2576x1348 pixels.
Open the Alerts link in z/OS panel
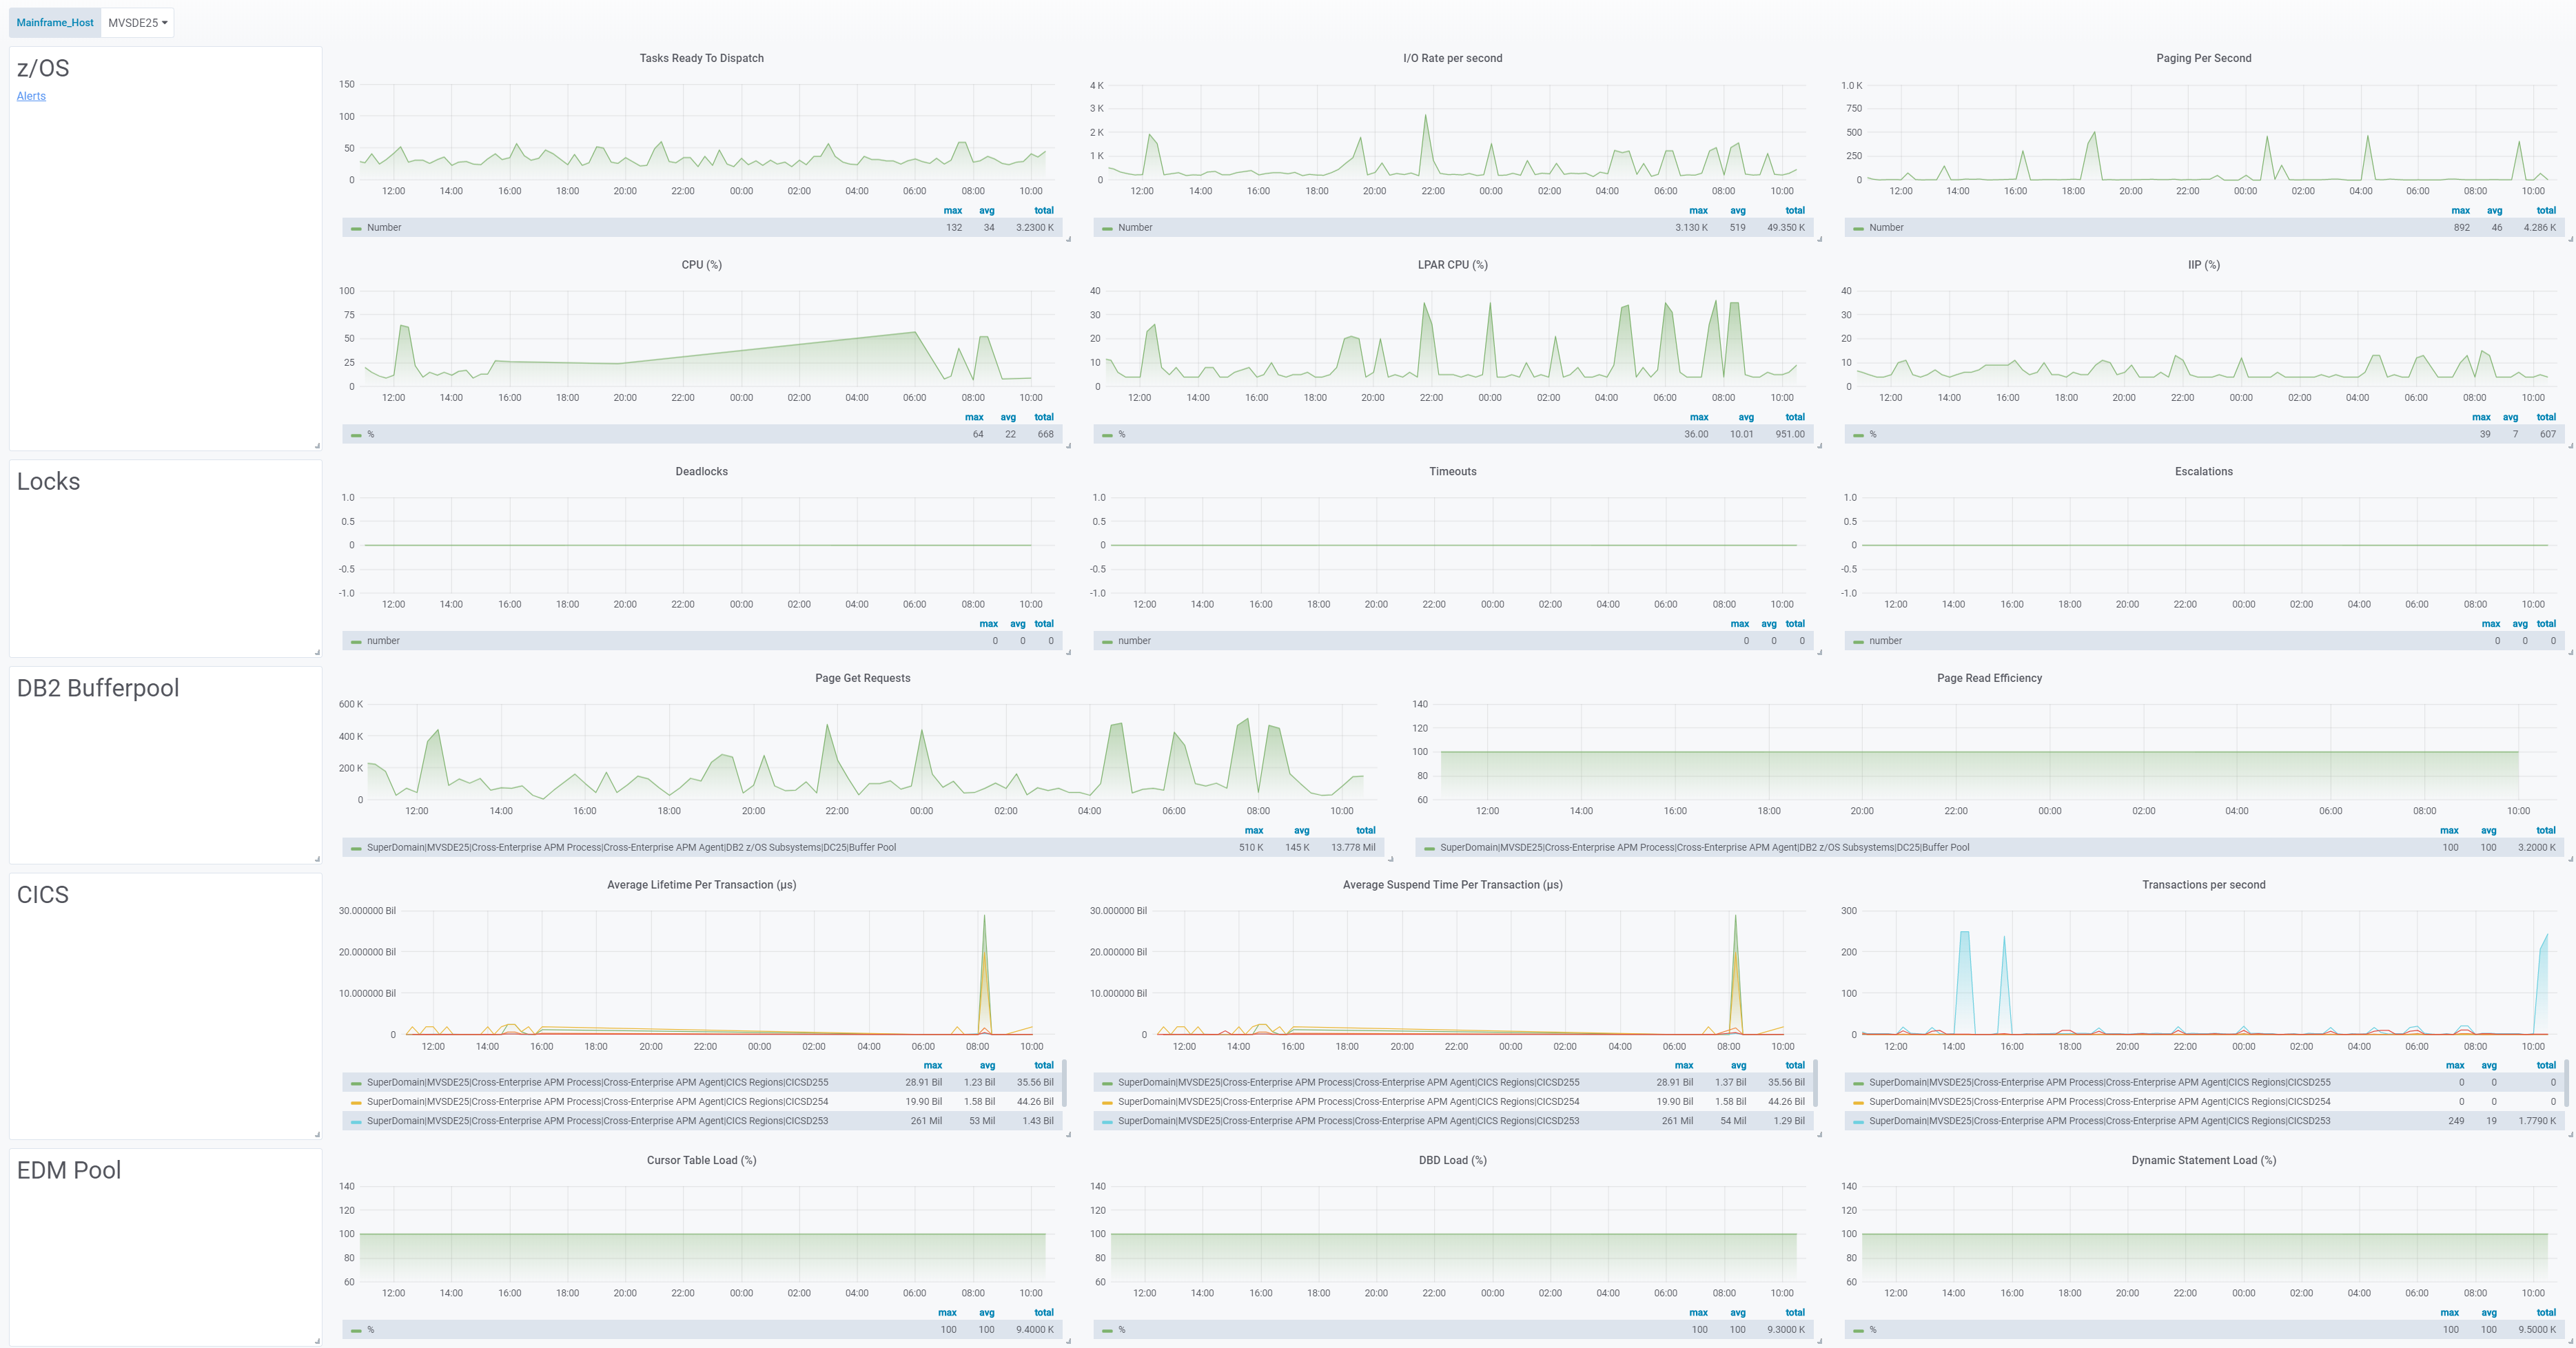pyautogui.click(x=31, y=96)
